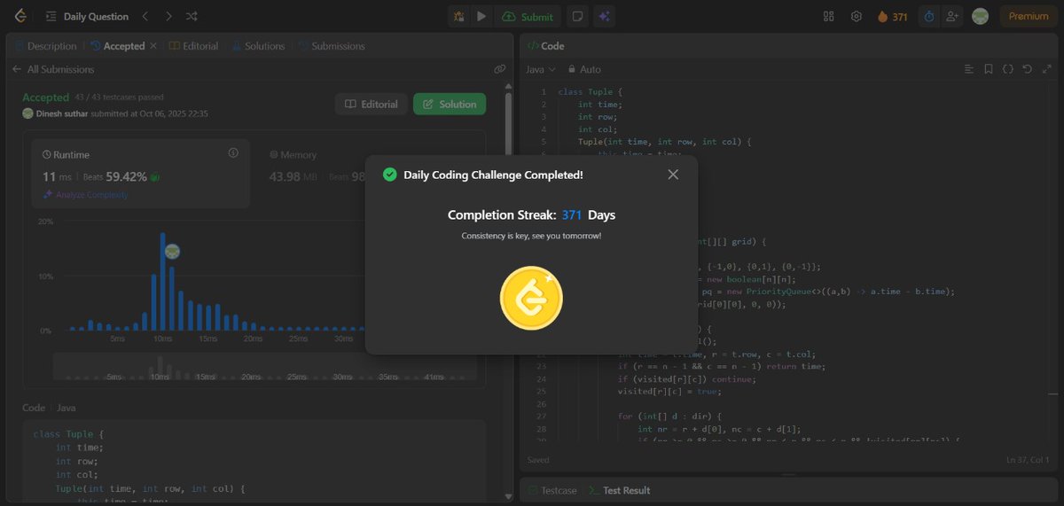The height and width of the screenshot is (506, 1064).
Task: Click the green Solution button
Action: pos(450,104)
